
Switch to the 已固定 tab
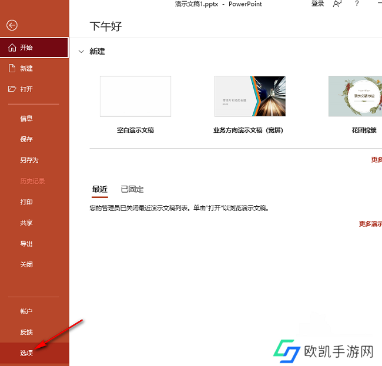pyautogui.click(x=132, y=189)
